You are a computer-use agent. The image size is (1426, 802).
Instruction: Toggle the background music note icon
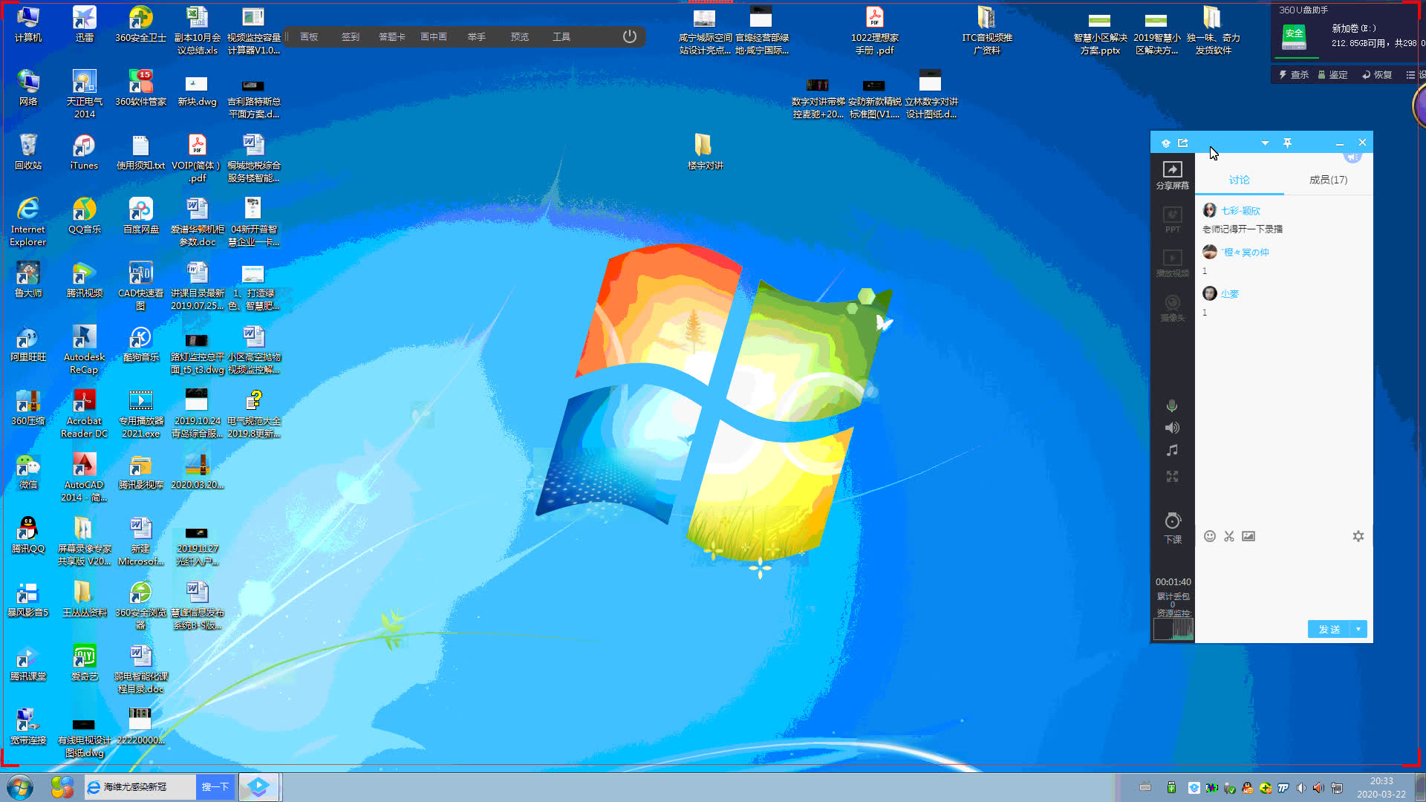coord(1172,450)
